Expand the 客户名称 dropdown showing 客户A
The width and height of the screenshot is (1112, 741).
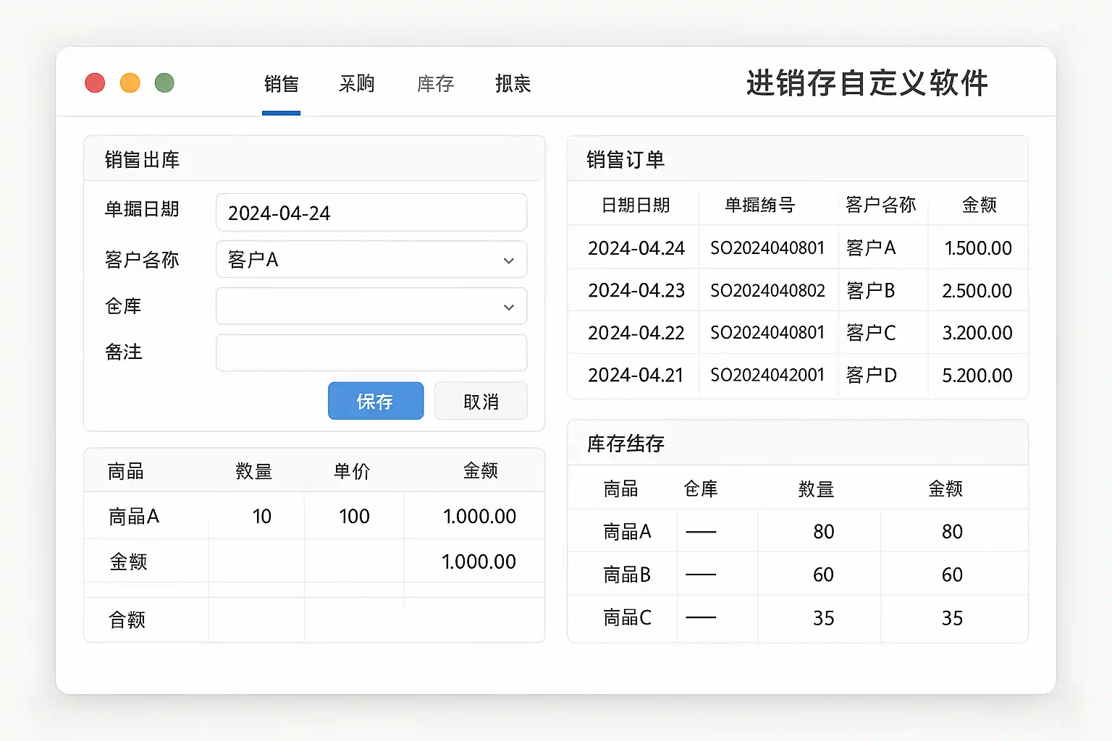point(371,260)
